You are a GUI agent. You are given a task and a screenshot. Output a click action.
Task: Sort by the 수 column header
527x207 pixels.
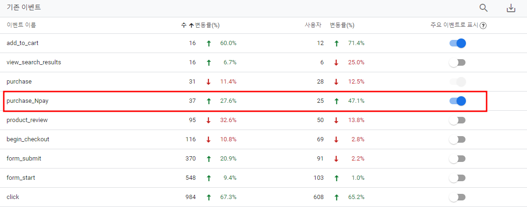click(x=184, y=25)
